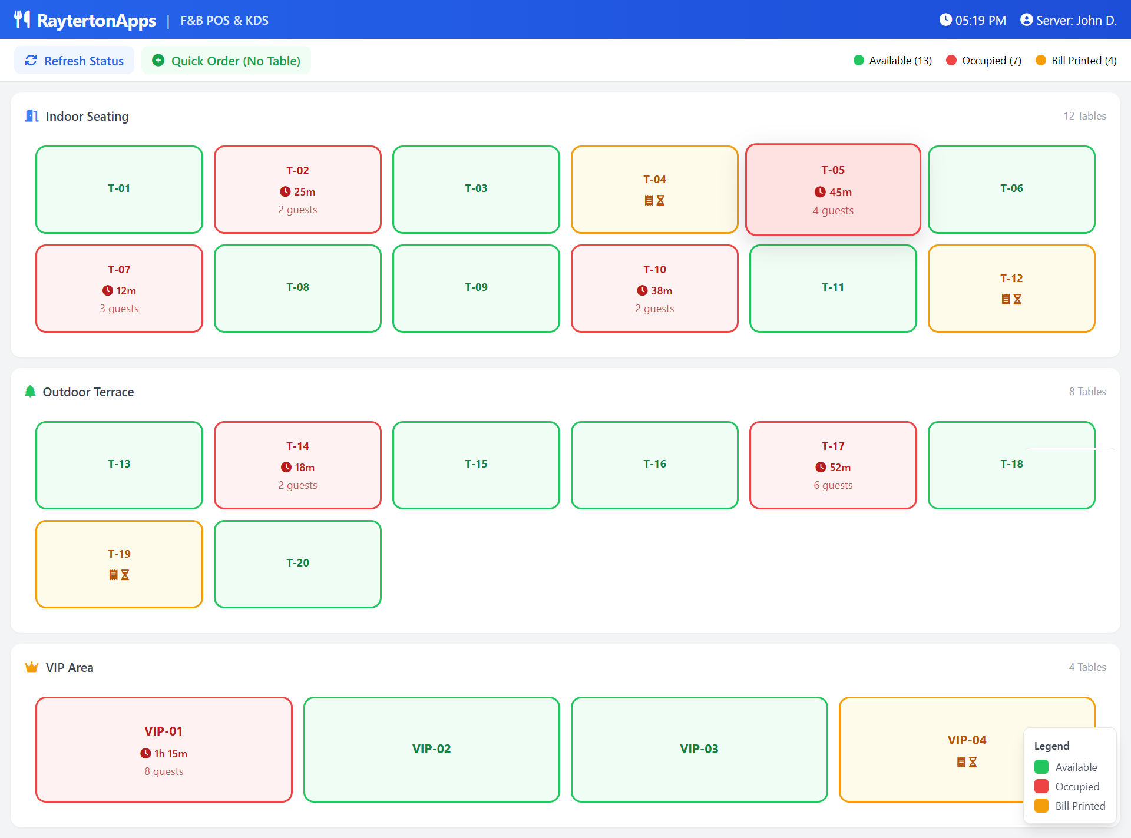This screenshot has width=1131, height=838.
Task: Open occupied table T-05
Action: coord(832,190)
